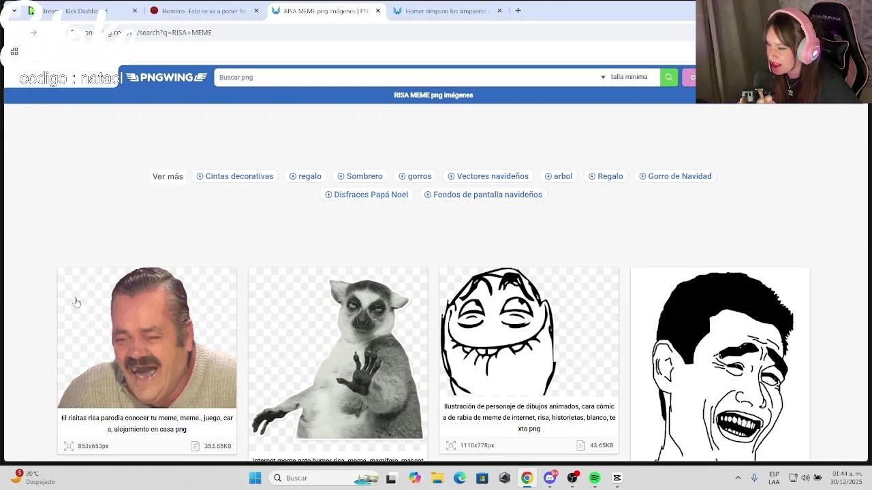Open the Sombrero tag link
Viewport: 872px width, 490px height.
tap(360, 176)
